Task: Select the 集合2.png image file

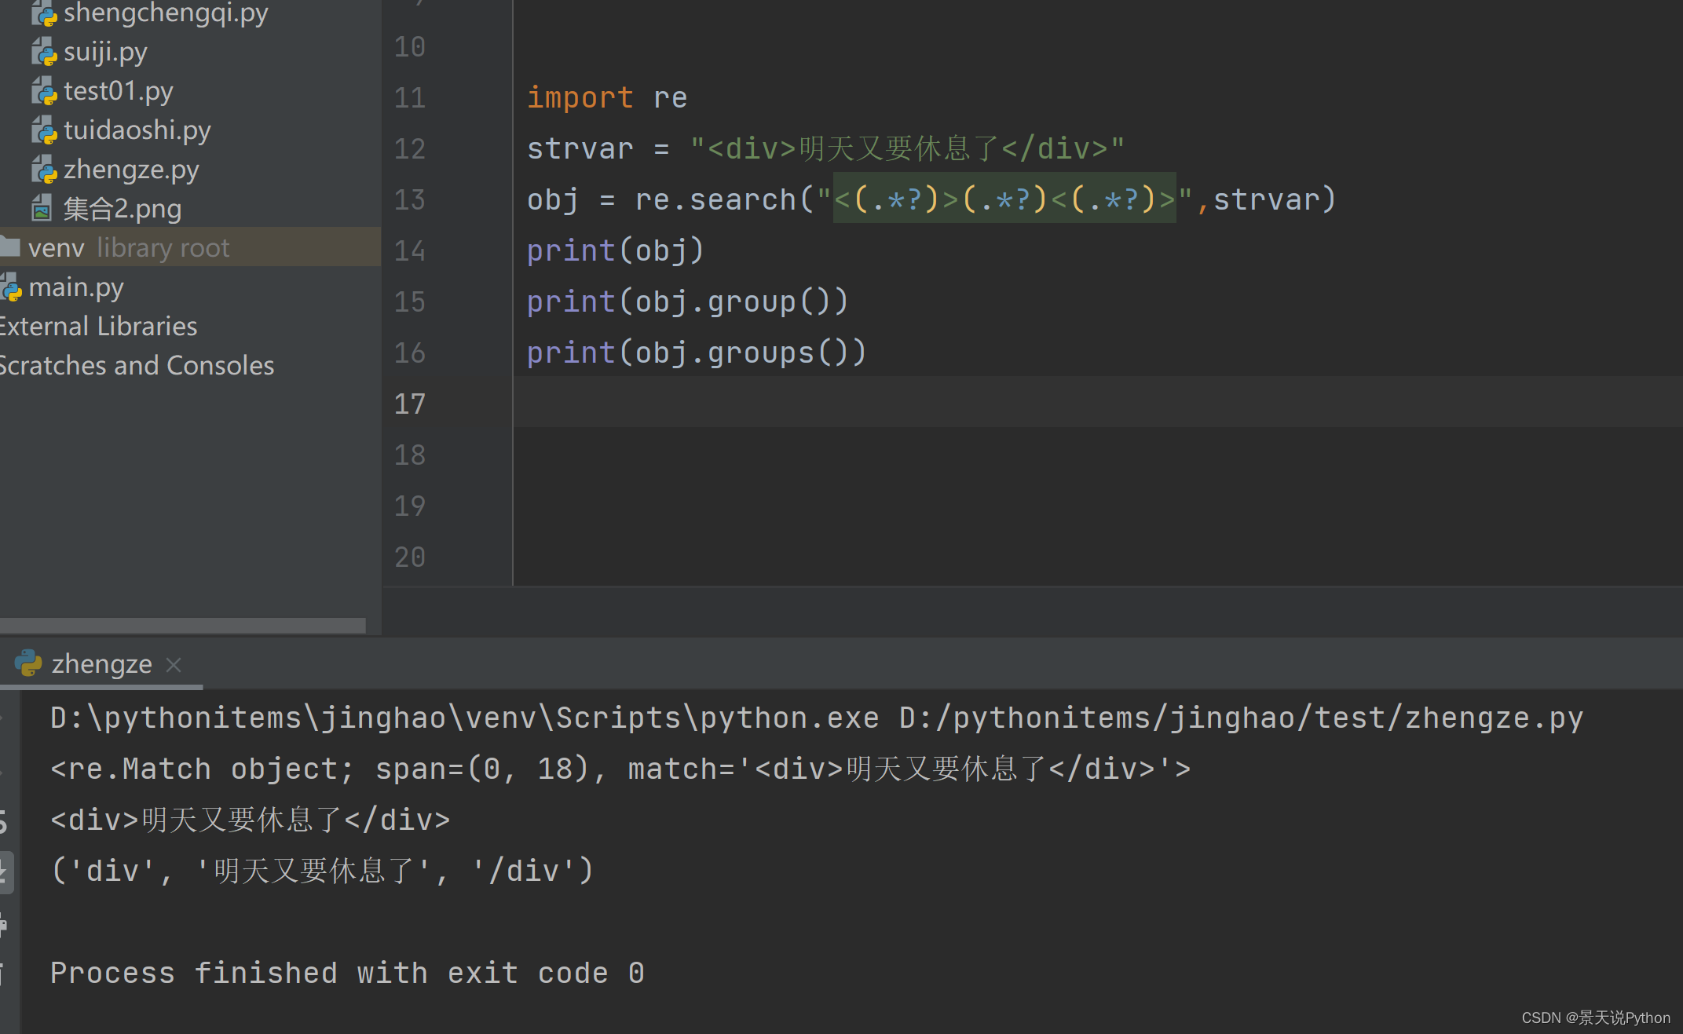Action: point(123,209)
